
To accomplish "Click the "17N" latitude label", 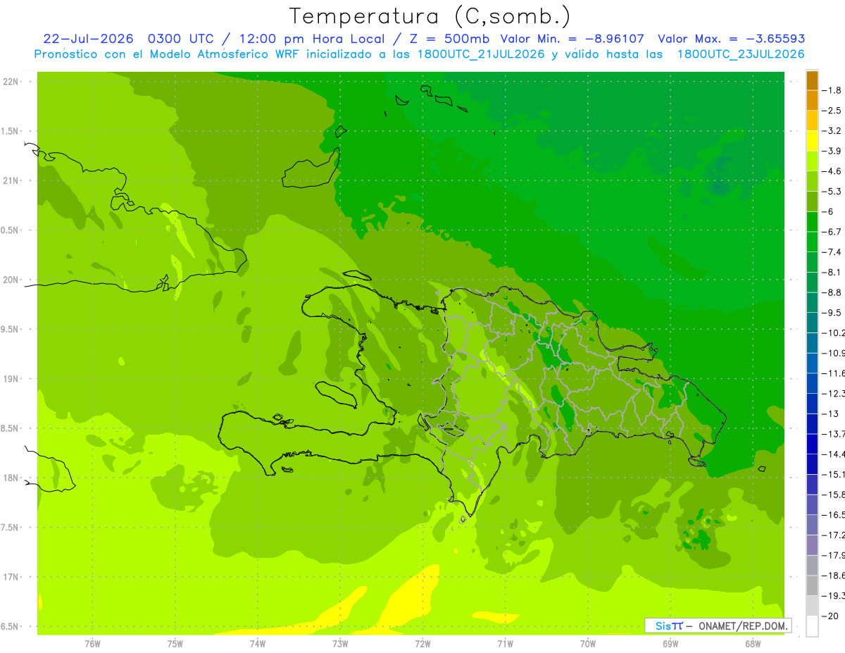I will 10,577.
